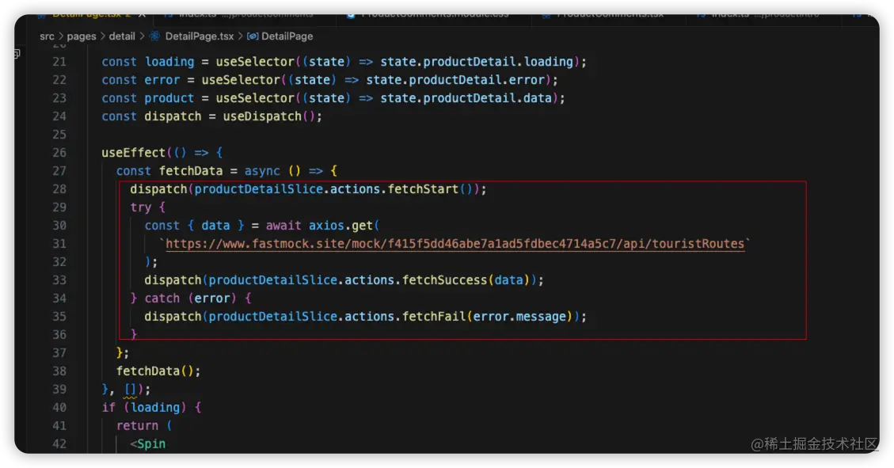Click the 'fetchData()' call on line 38

tap(155, 371)
